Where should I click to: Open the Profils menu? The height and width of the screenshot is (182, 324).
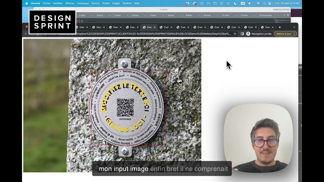click(x=106, y=3)
